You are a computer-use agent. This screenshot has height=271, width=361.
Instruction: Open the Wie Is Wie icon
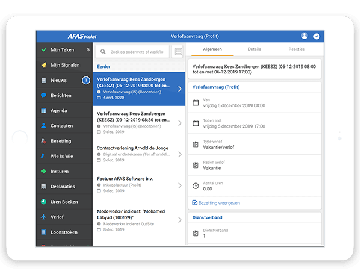(x=43, y=156)
